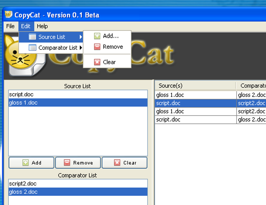This screenshot has height=205, width=266.
Task: Click the green plus icon next to Add...
Action: 97,36
